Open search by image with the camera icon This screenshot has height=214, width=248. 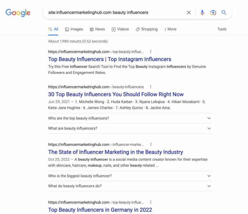pos(213,12)
